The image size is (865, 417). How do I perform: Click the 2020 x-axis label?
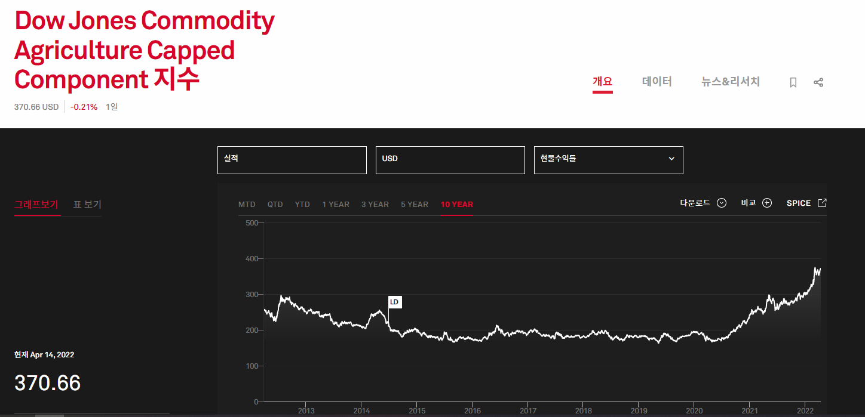click(x=694, y=411)
